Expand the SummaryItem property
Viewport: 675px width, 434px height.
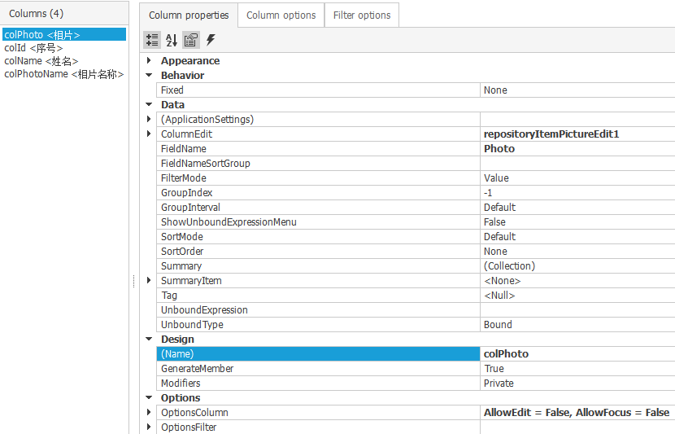click(149, 281)
